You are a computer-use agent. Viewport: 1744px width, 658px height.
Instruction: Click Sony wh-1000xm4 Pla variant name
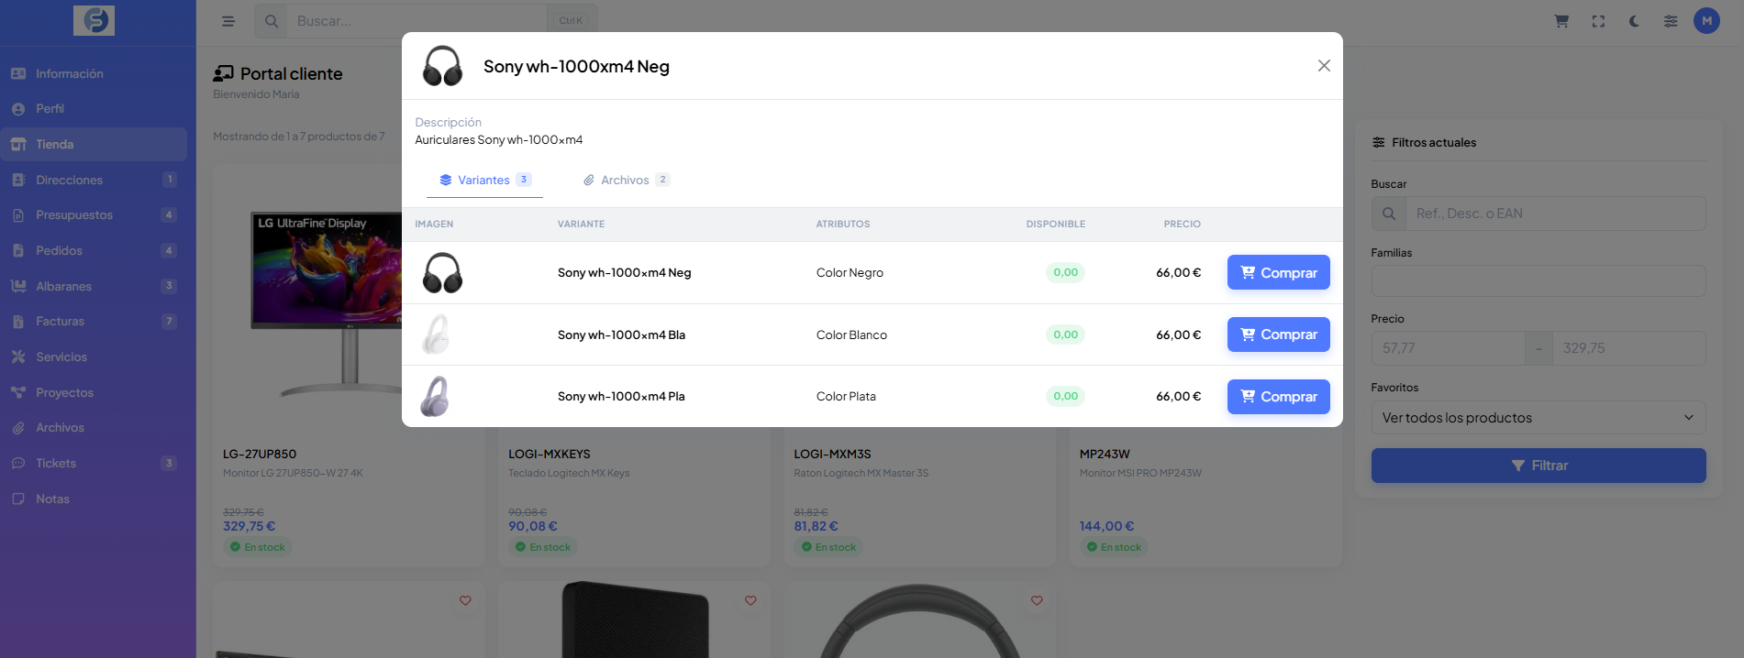tap(621, 396)
